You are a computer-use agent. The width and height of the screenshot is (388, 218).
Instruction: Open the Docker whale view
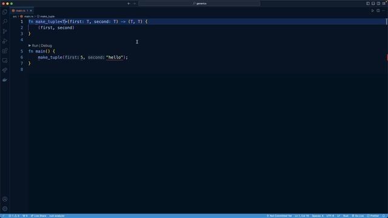point(5,80)
